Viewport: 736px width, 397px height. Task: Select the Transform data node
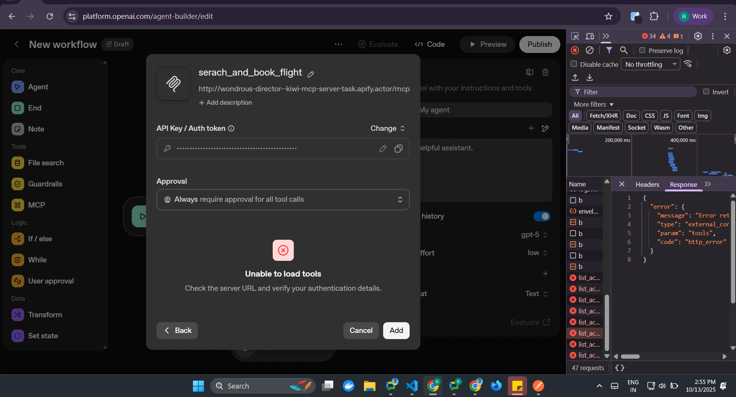(37, 315)
